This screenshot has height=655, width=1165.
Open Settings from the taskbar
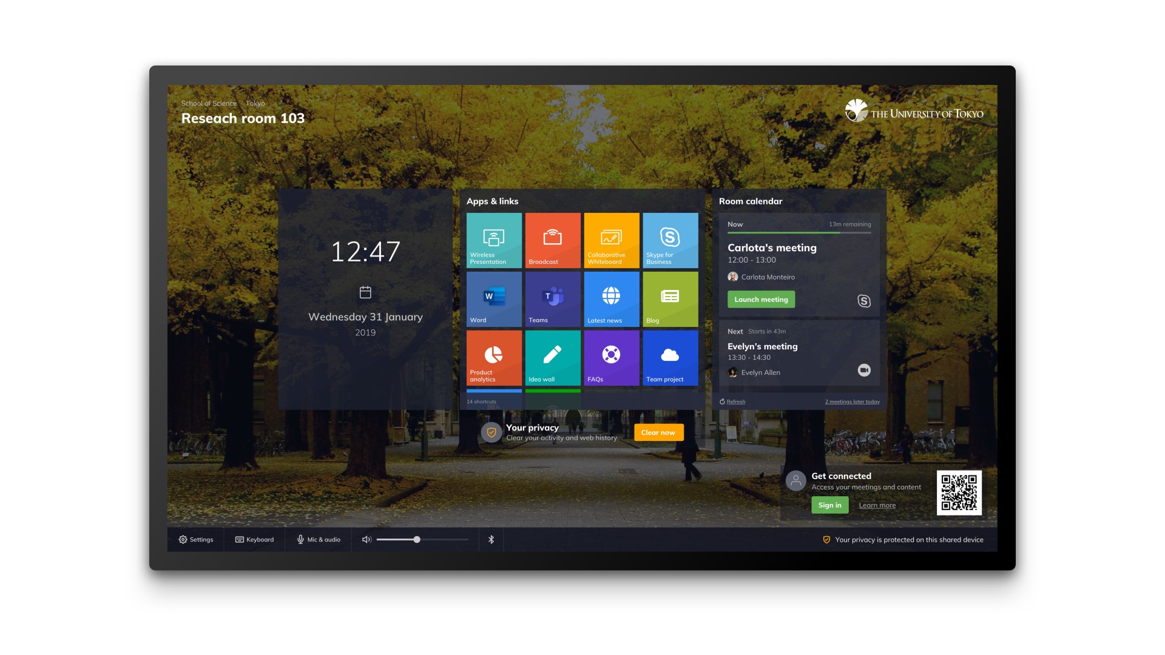(197, 540)
